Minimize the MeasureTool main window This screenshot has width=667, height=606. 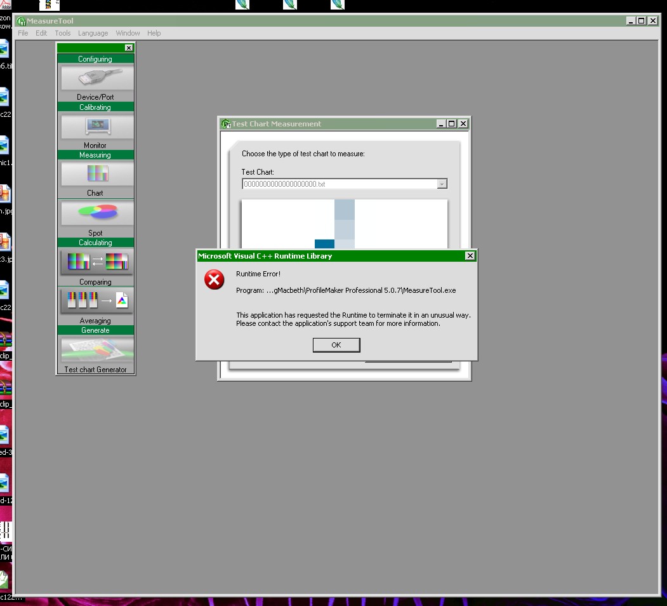[x=631, y=21]
